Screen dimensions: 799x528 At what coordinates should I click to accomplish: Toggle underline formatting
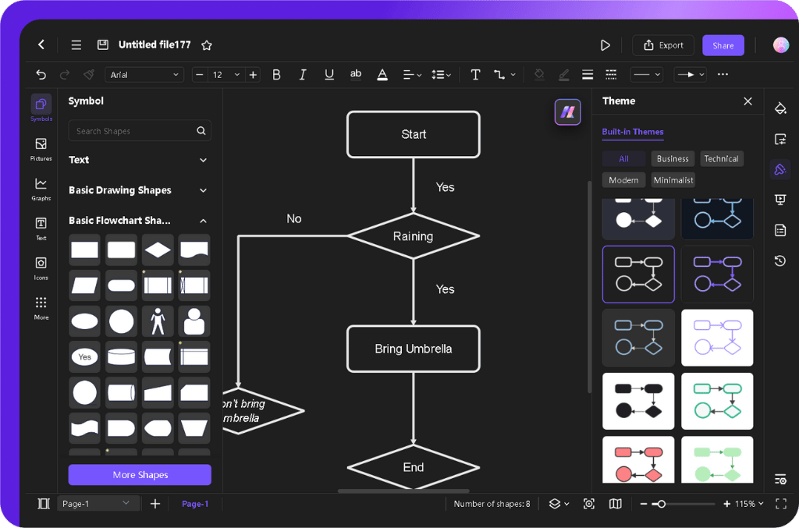pyautogui.click(x=328, y=74)
